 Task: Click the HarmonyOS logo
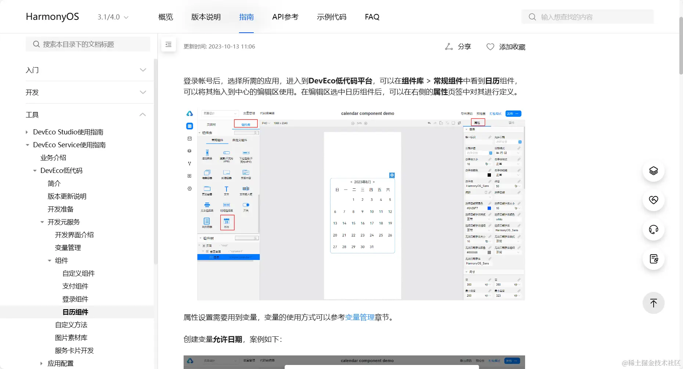pyautogui.click(x=53, y=17)
